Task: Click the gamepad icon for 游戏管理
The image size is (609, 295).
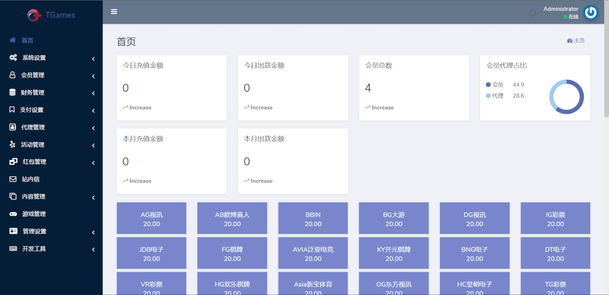Action: [13, 214]
